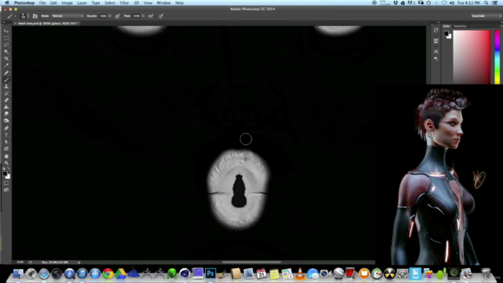Select the Lasso tool
This screenshot has height=283, width=503.
tap(6, 45)
